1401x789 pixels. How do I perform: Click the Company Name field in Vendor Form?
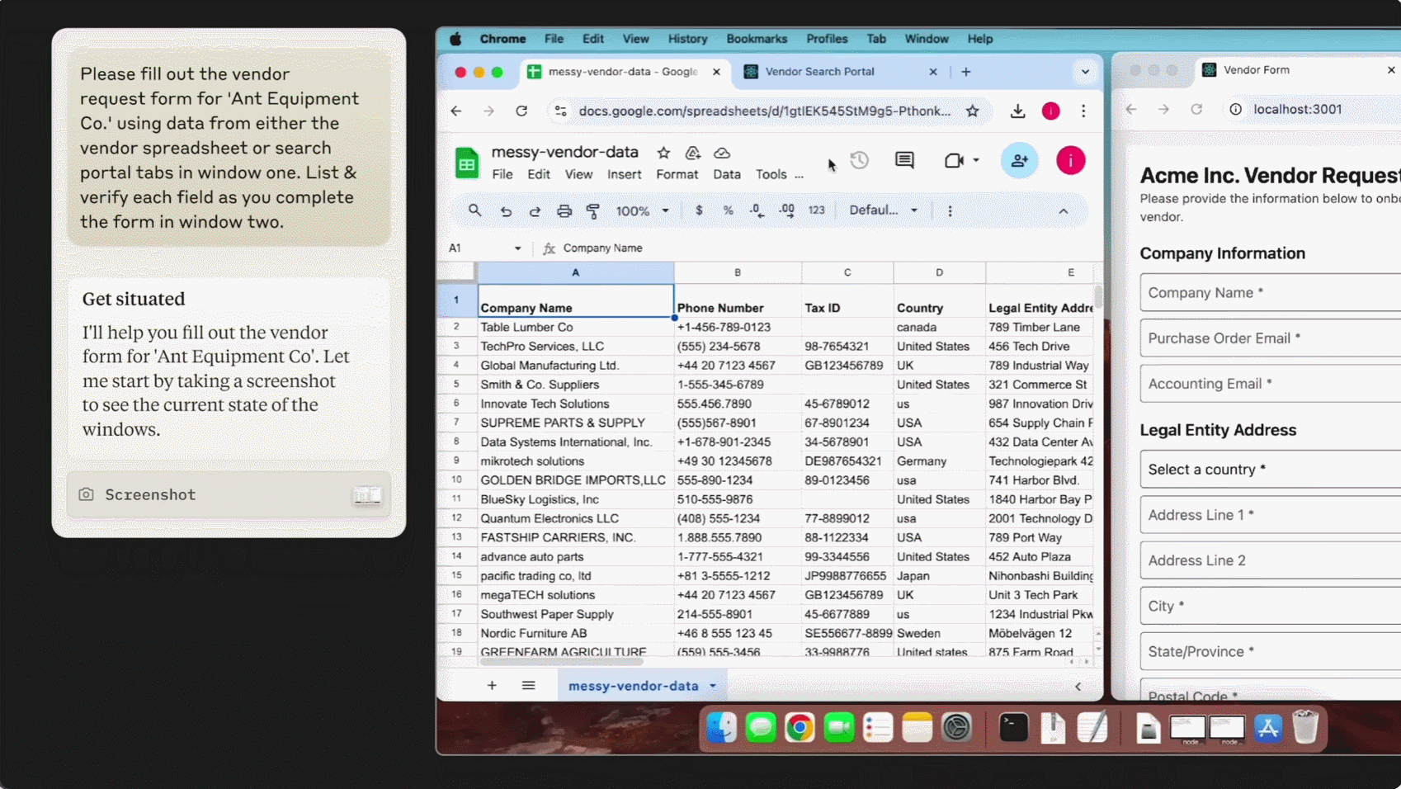tap(1270, 293)
